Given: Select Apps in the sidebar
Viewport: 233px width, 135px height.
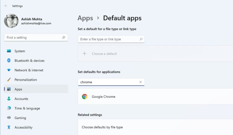Looking at the screenshot, I should click(x=18, y=89).
